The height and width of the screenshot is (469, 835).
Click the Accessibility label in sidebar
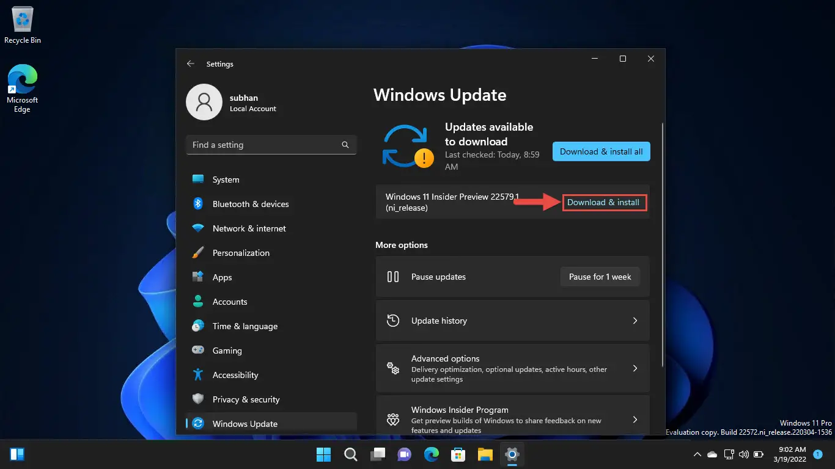235,375
